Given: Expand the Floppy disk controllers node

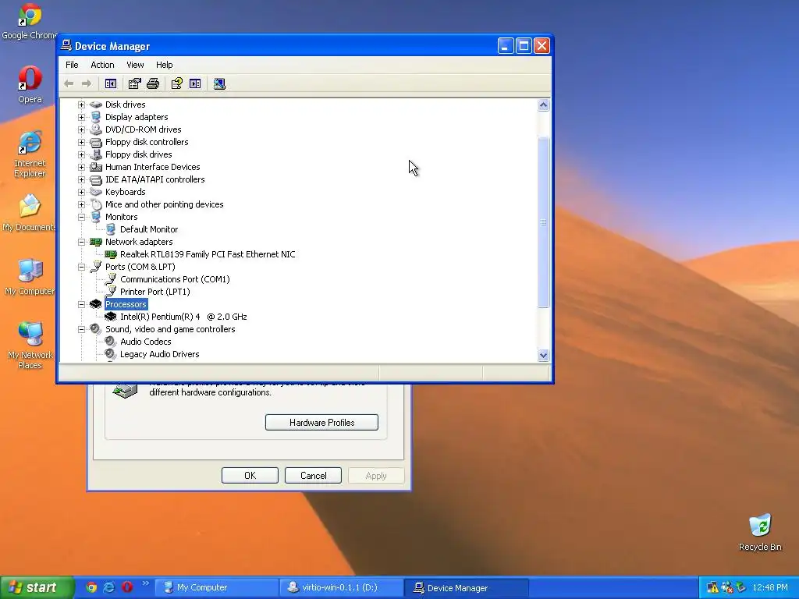Looking at the screenshot, I should [x=81, y=142].
